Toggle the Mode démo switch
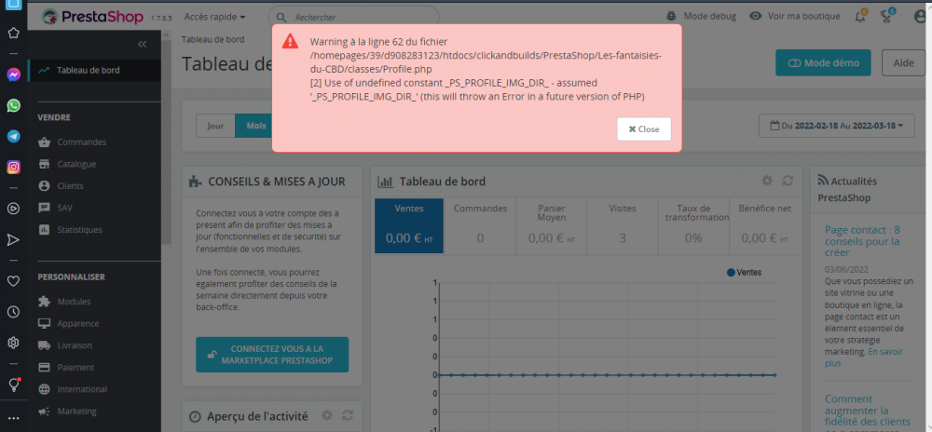The width and height of the screenshot is (932, 432). 823,63
